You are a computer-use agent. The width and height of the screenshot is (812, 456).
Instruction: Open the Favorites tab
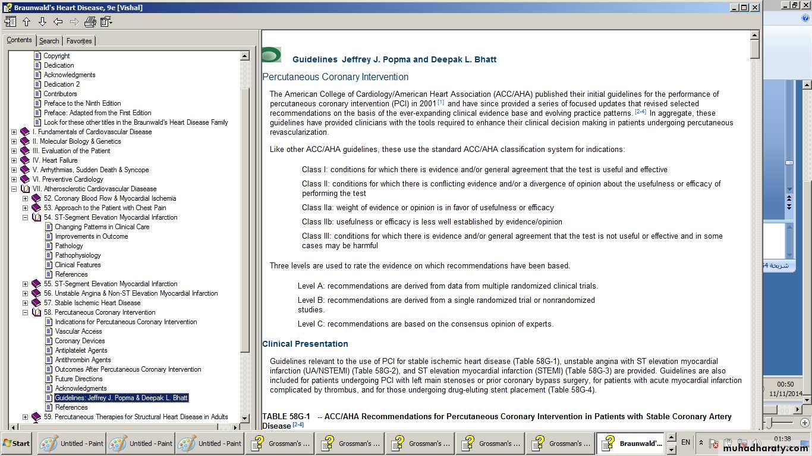click(78, 41)
